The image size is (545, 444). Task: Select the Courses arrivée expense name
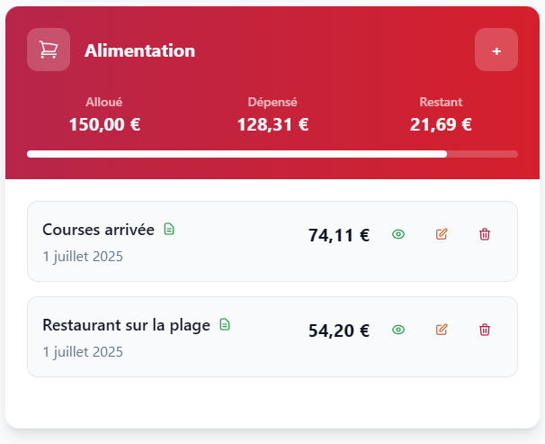click(98, 230)
